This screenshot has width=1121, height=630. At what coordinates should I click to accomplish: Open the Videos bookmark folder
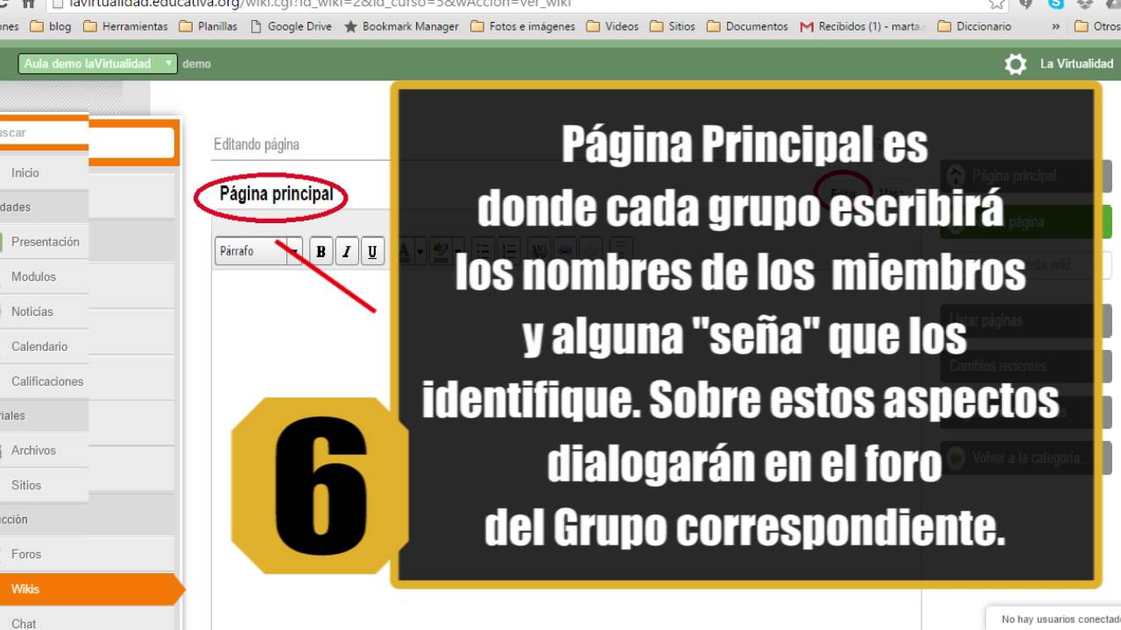point(612,26)
